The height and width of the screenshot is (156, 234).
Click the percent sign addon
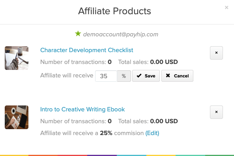[x=124, y=76]
